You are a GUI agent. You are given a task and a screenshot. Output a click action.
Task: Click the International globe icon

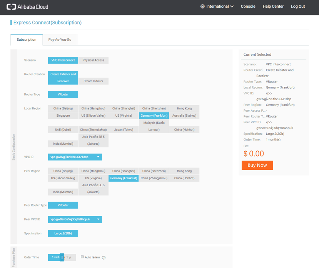tap(202, 7)
